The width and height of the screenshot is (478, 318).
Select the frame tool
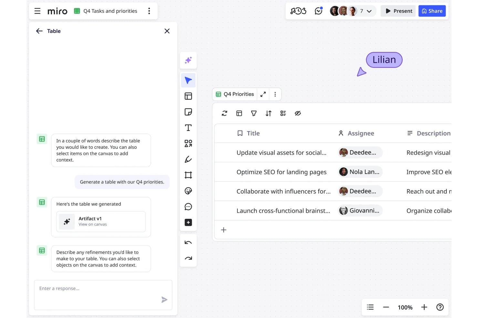[x=188, y=175]
